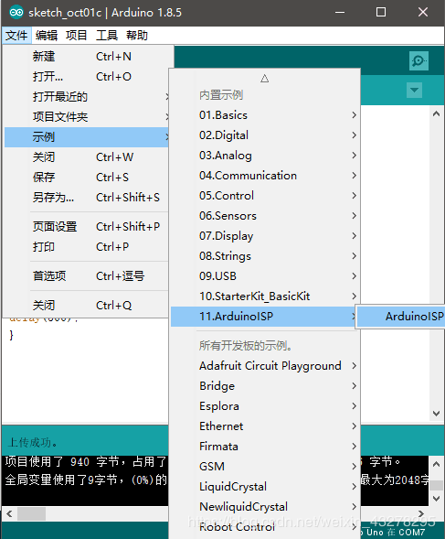Viewport: 445px width, 539px height.
Task: Expand 06.Sensors examples
Action: [265, 216]
